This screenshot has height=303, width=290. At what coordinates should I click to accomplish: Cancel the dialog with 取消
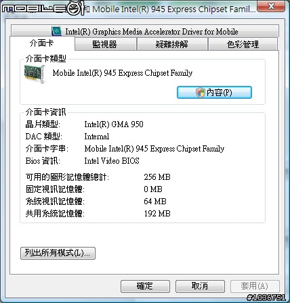tap(200, 286)
